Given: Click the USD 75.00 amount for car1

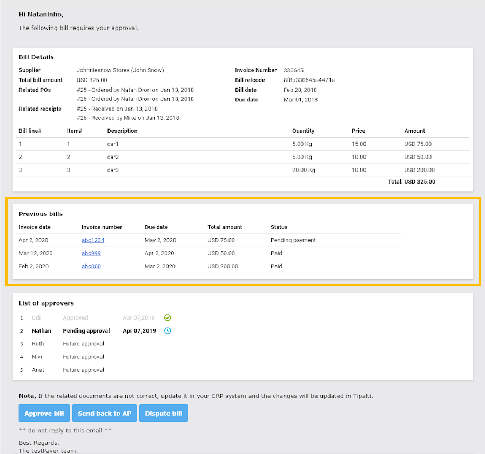Looking at the screenshot, I should [x=418, y=144].
